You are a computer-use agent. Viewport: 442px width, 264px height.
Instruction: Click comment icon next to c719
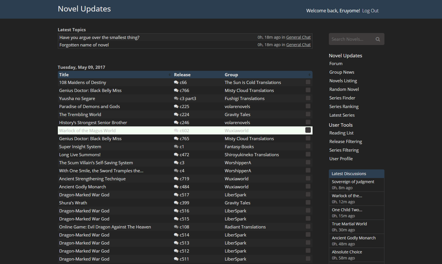[x=176, y=179]
